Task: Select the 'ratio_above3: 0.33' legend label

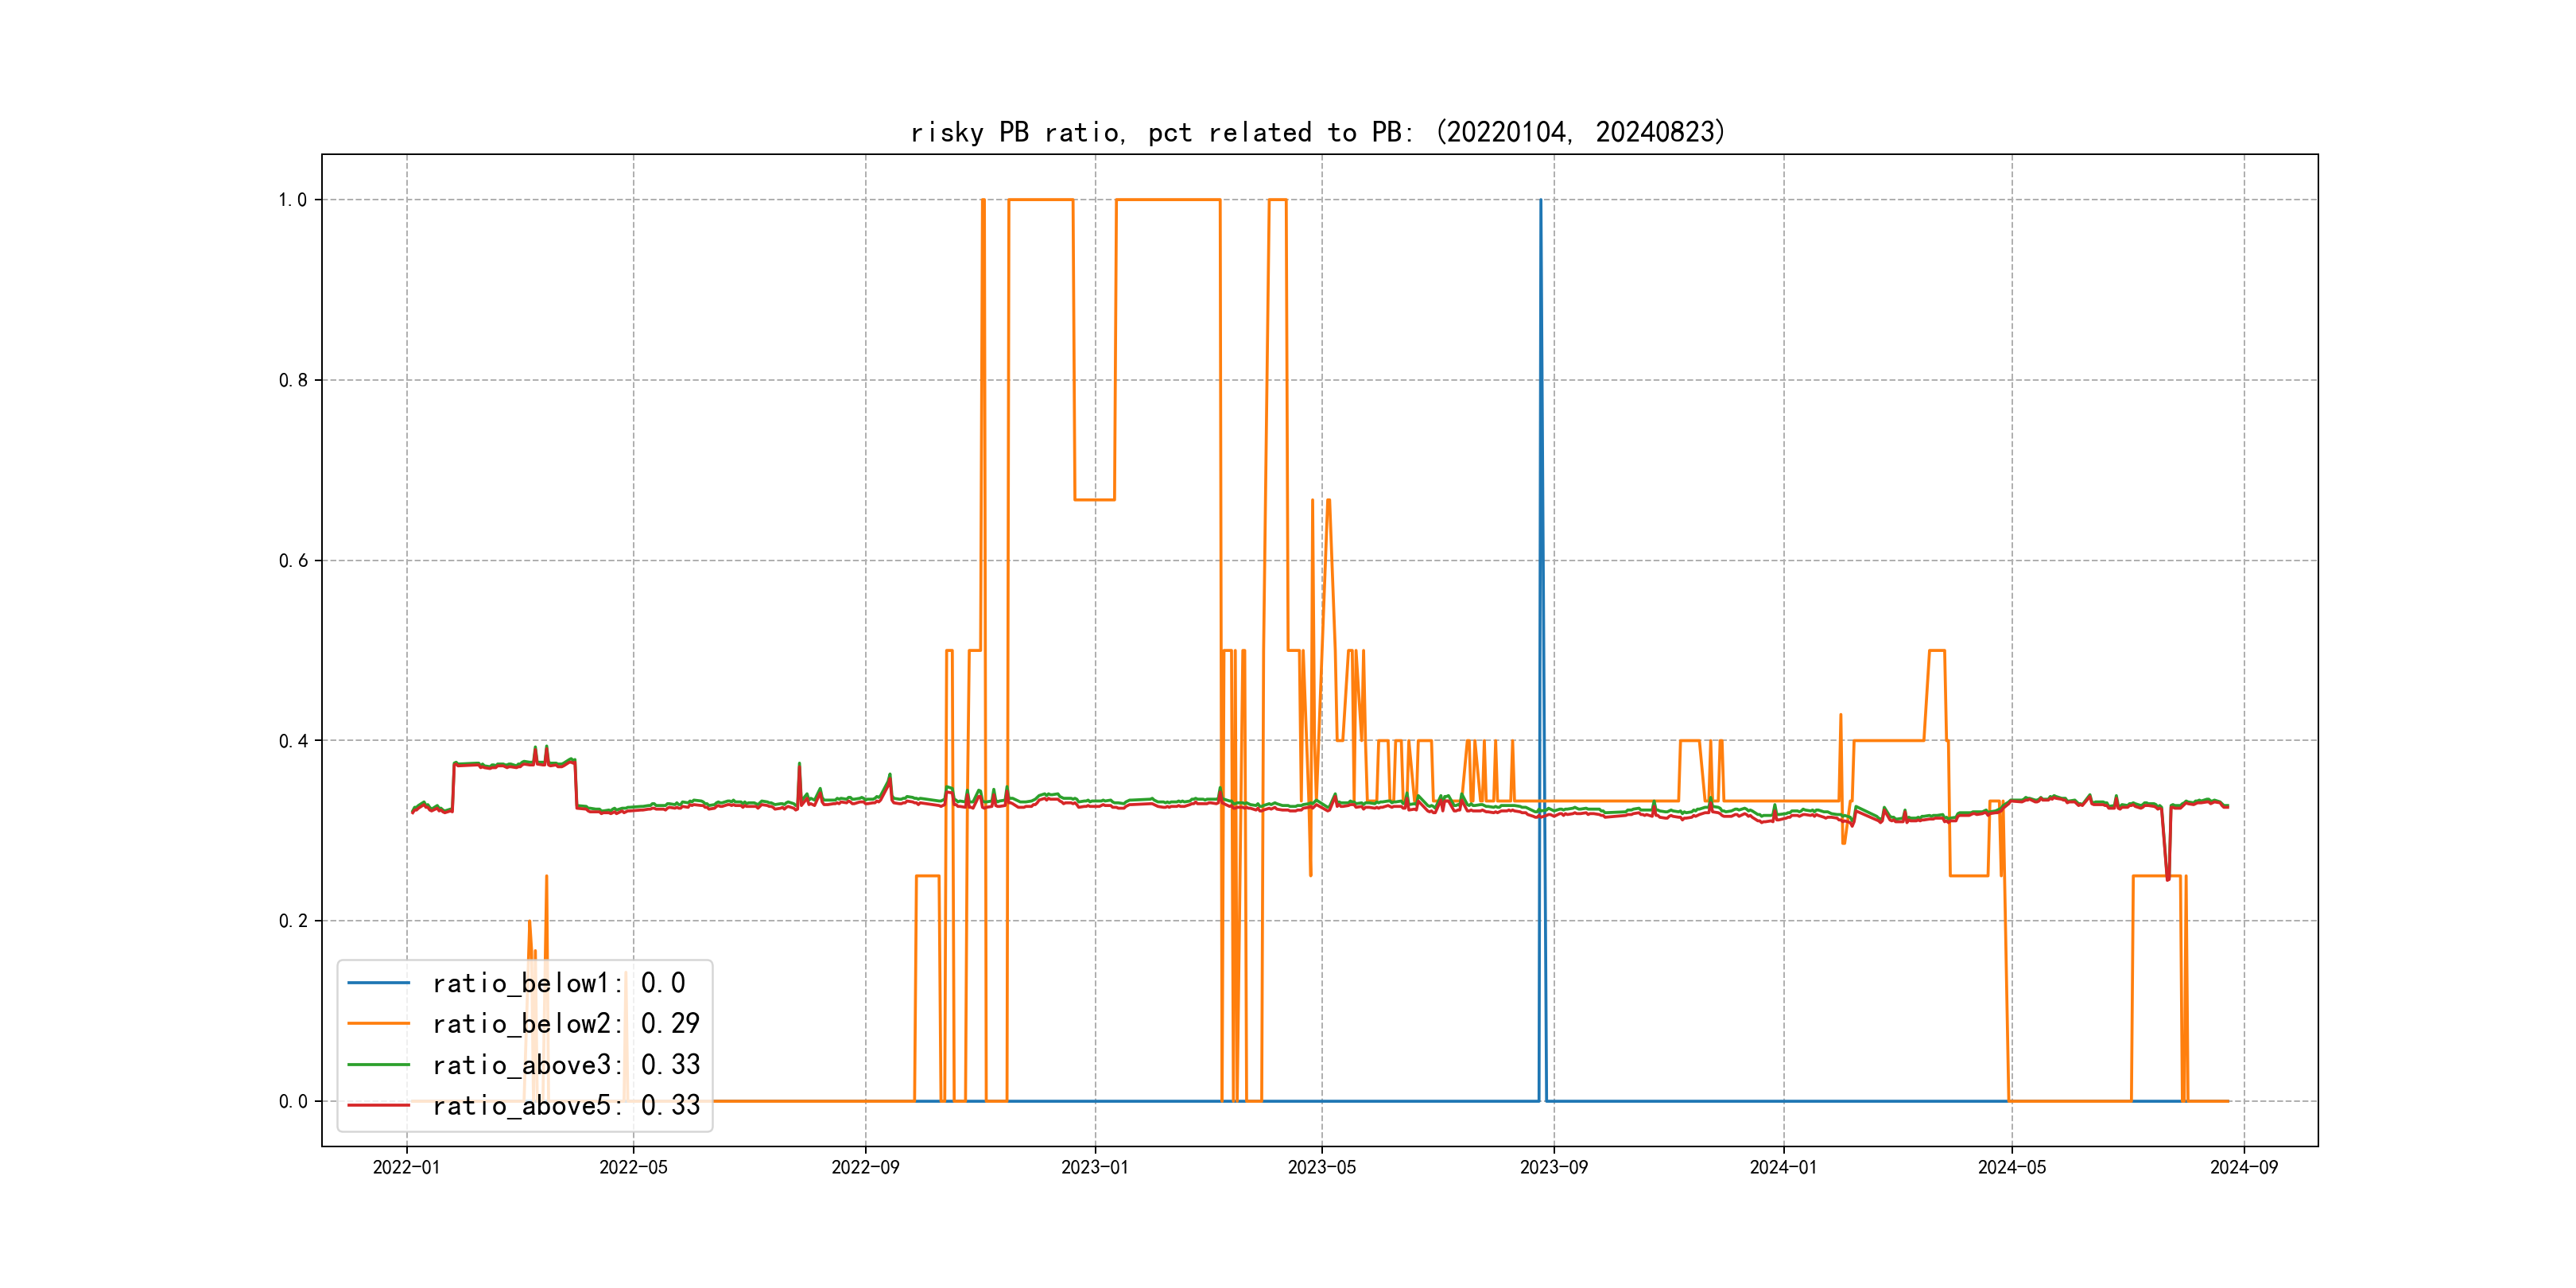Action: (x=566, y=1065)
